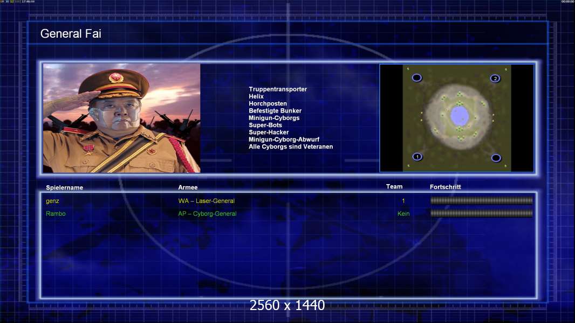
Task: Click the blue lake on the minimap
Action: (x=459, y=116)
